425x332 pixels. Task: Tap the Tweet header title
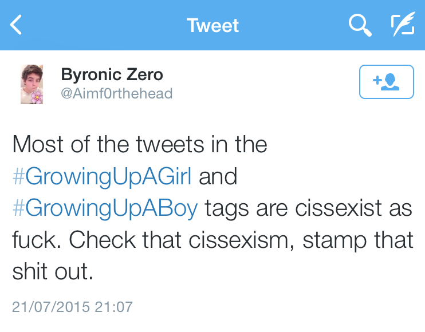click(x=213, y=25)
